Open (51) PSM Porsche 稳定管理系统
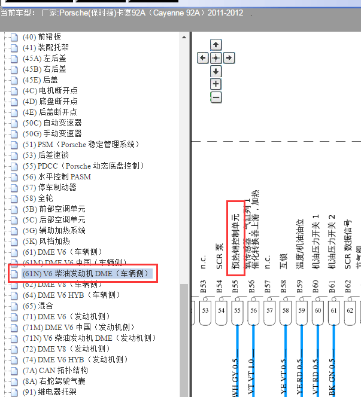 [x=81, y=145]
